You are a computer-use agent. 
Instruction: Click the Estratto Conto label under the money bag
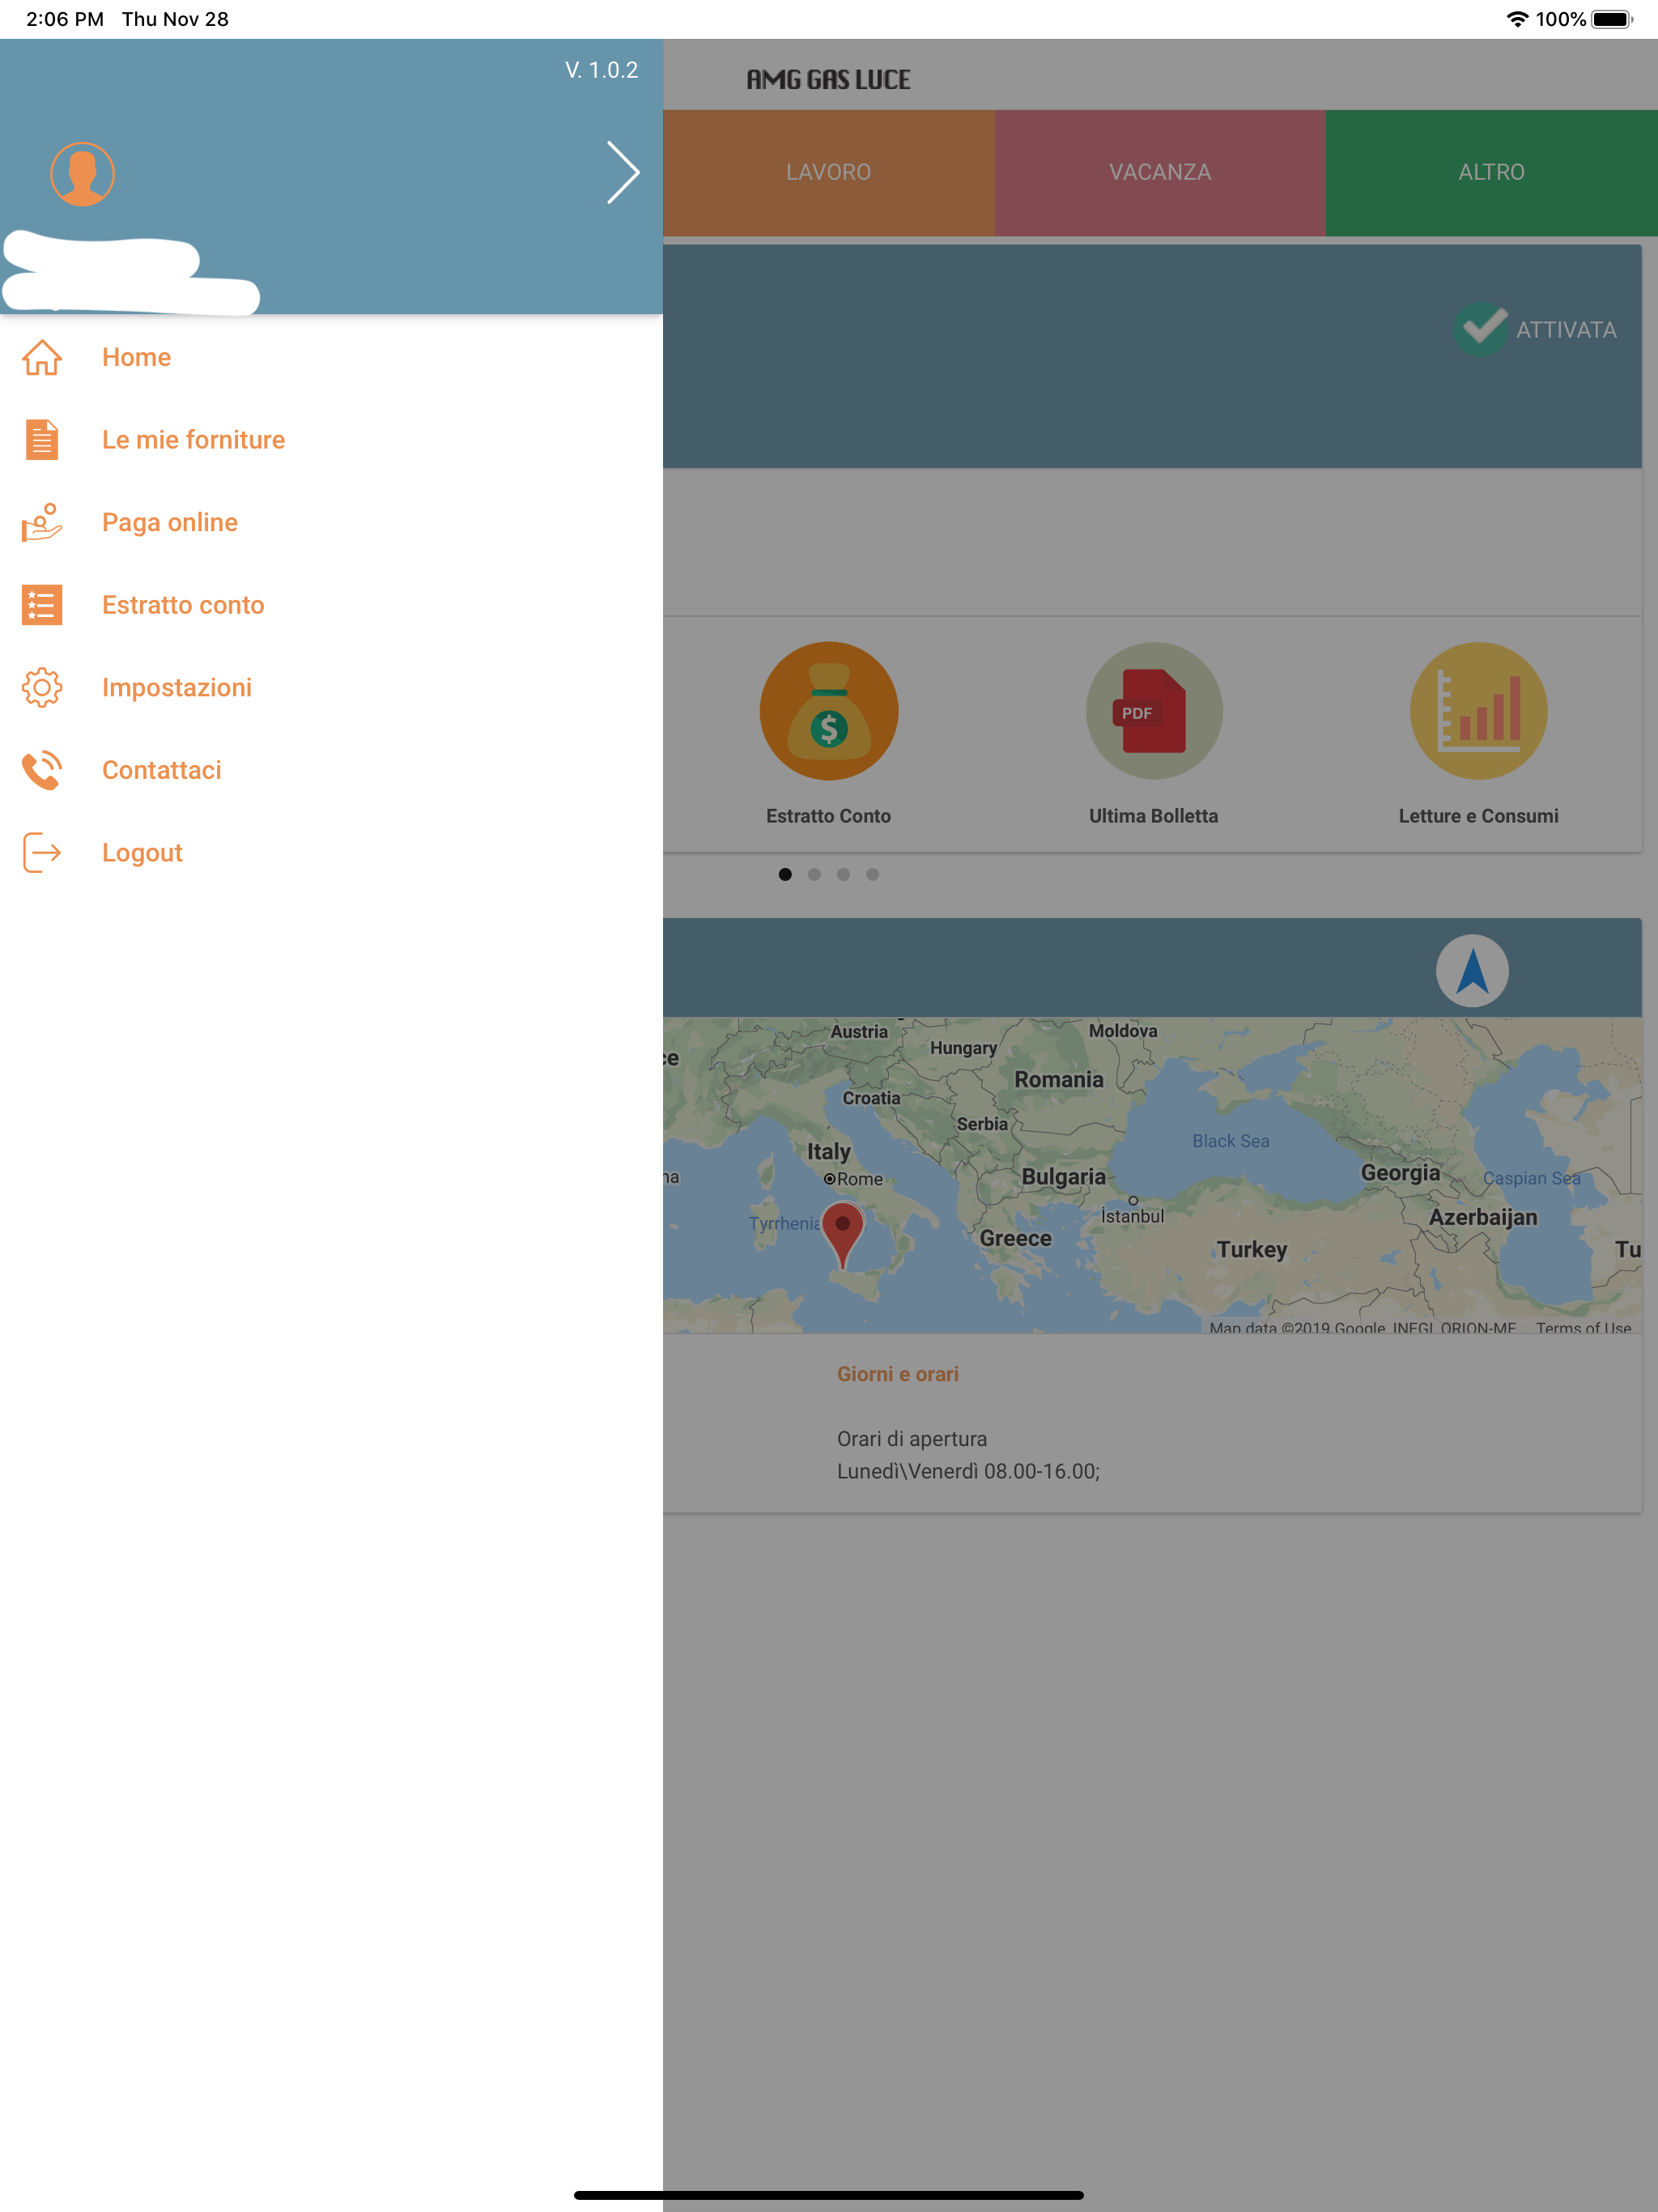coord(828,816)
